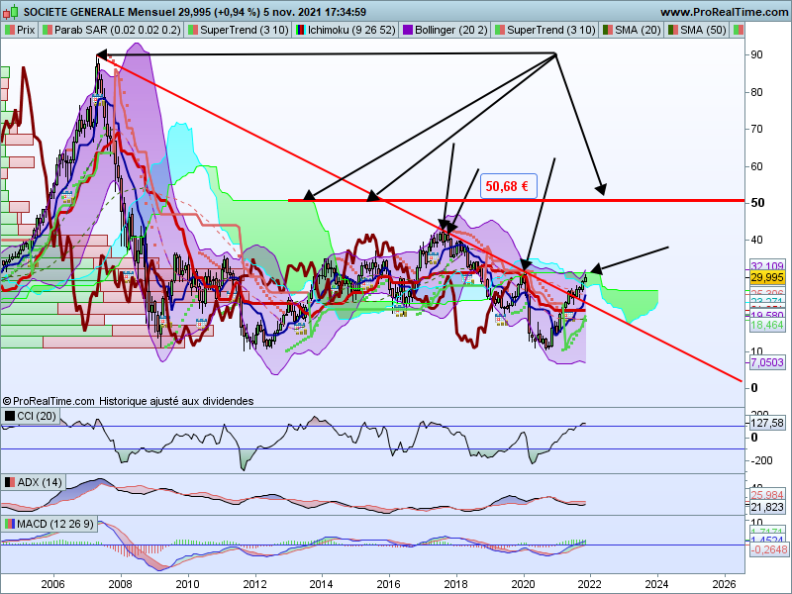Click the 60 level on price axis
Image resolution: width=792 pixels, height=594 pixels.
[x=756, y=166]
